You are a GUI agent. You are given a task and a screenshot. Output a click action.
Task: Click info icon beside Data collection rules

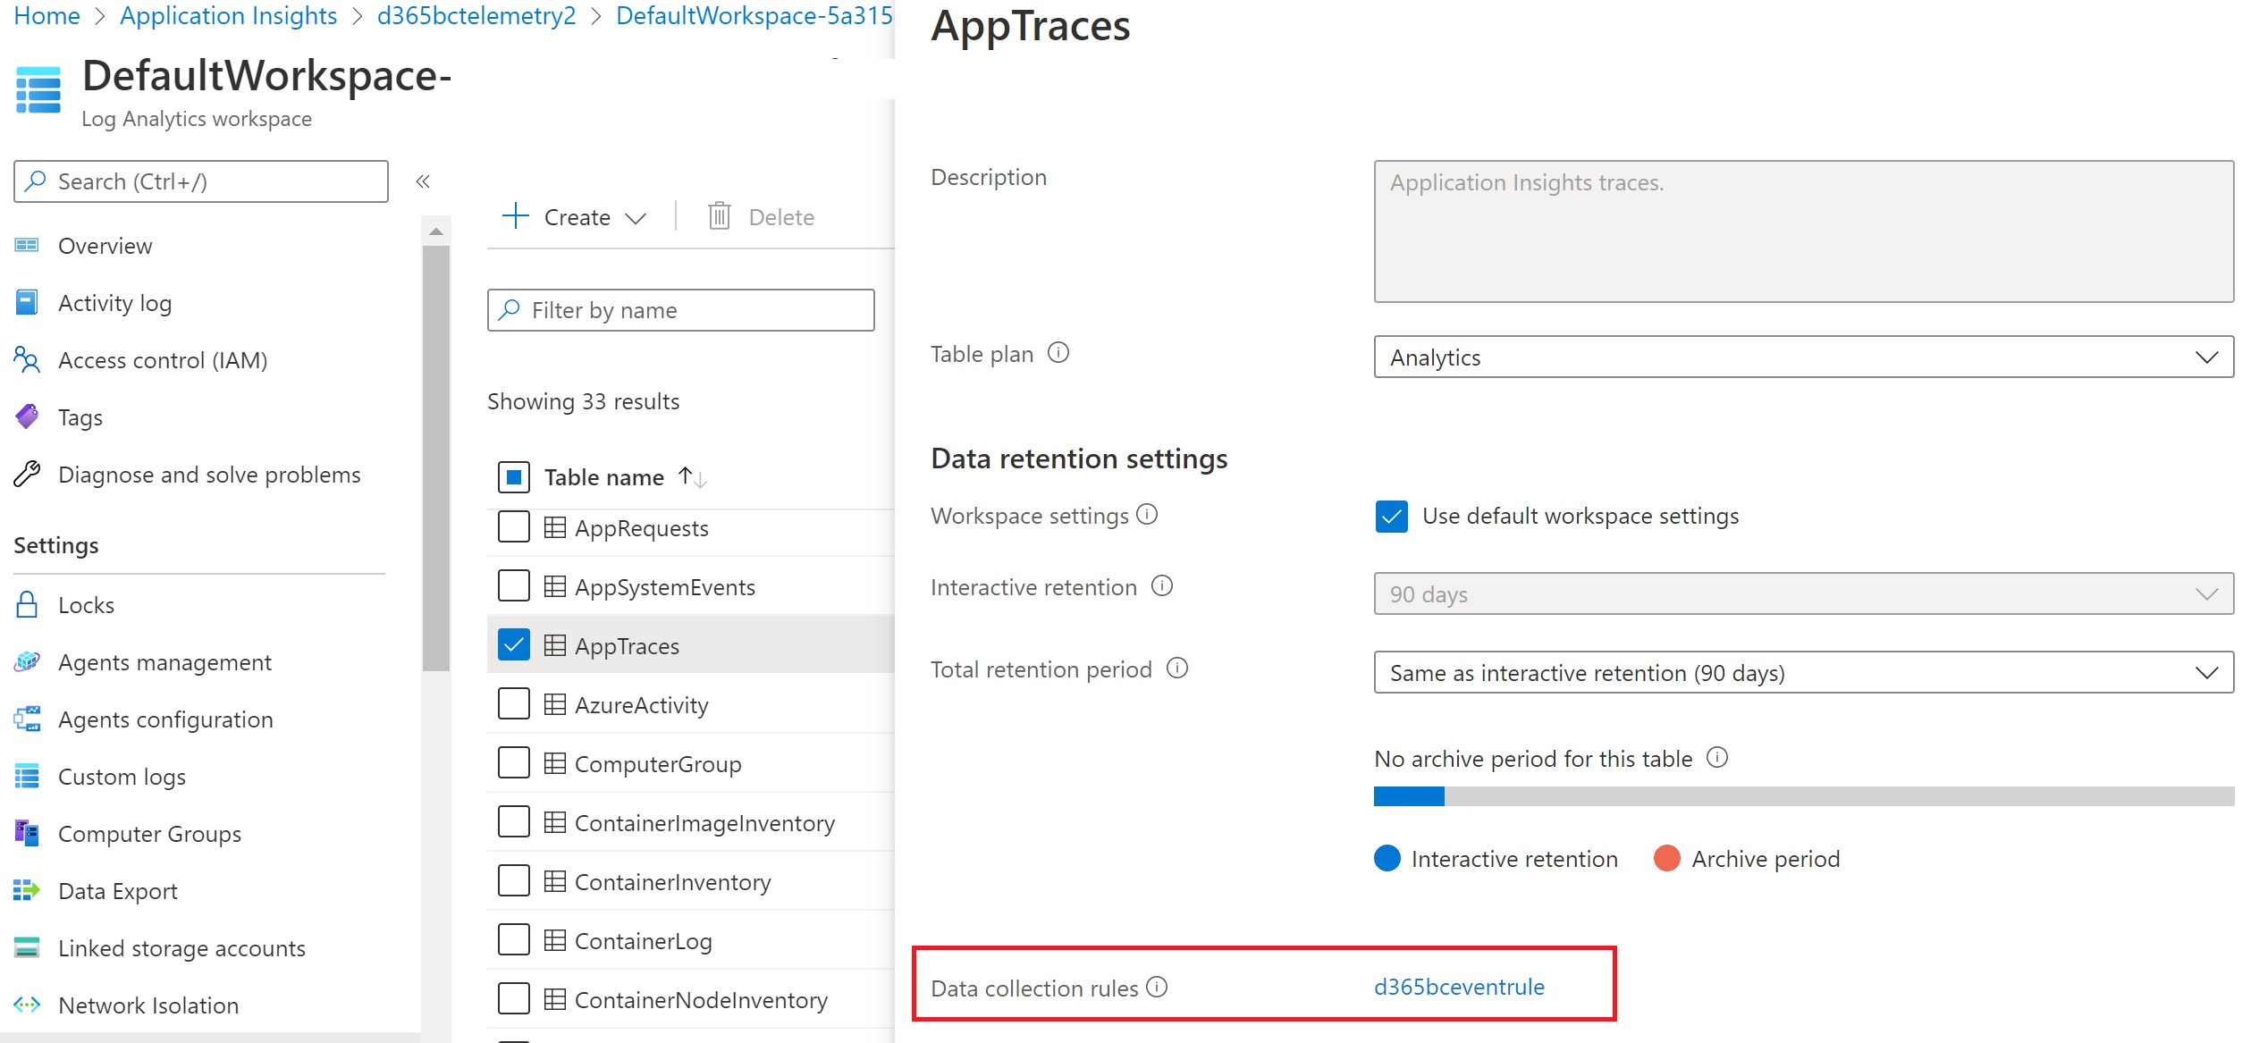tap(1157, 987)
